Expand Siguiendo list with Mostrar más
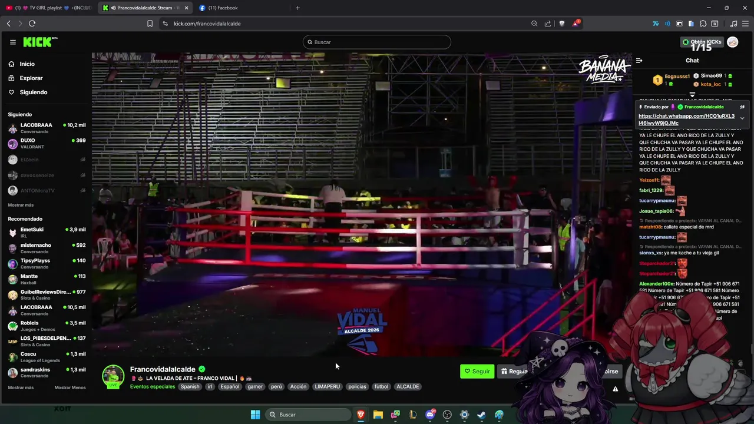The height and width of the screenshot is (424, 754). (21, 205)
